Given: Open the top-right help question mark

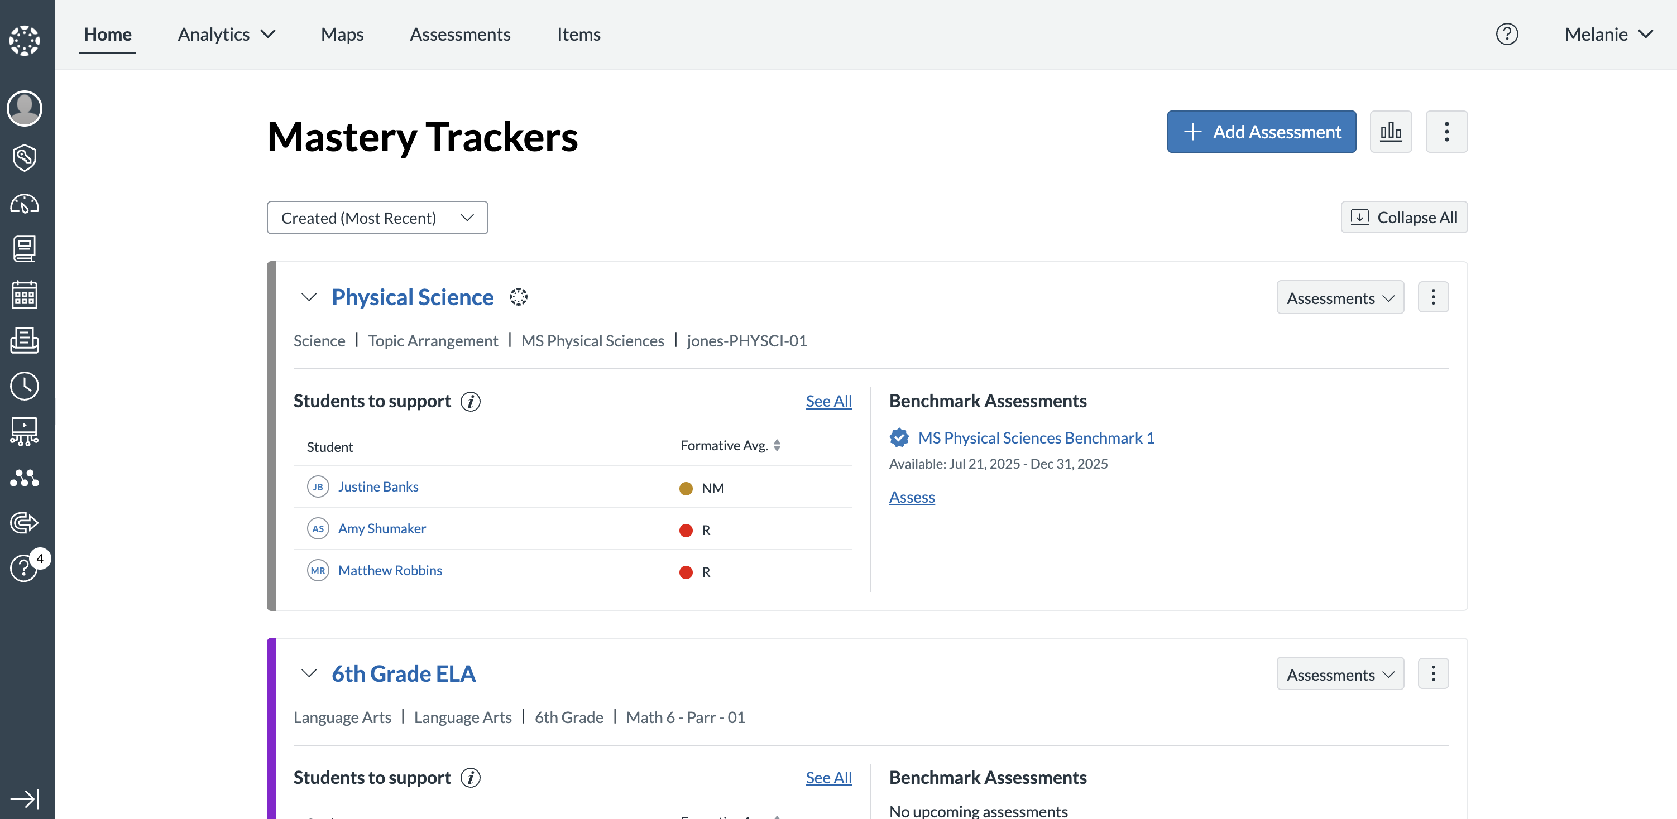Looking at the screenshot, I should click(x=1506, y=34).
